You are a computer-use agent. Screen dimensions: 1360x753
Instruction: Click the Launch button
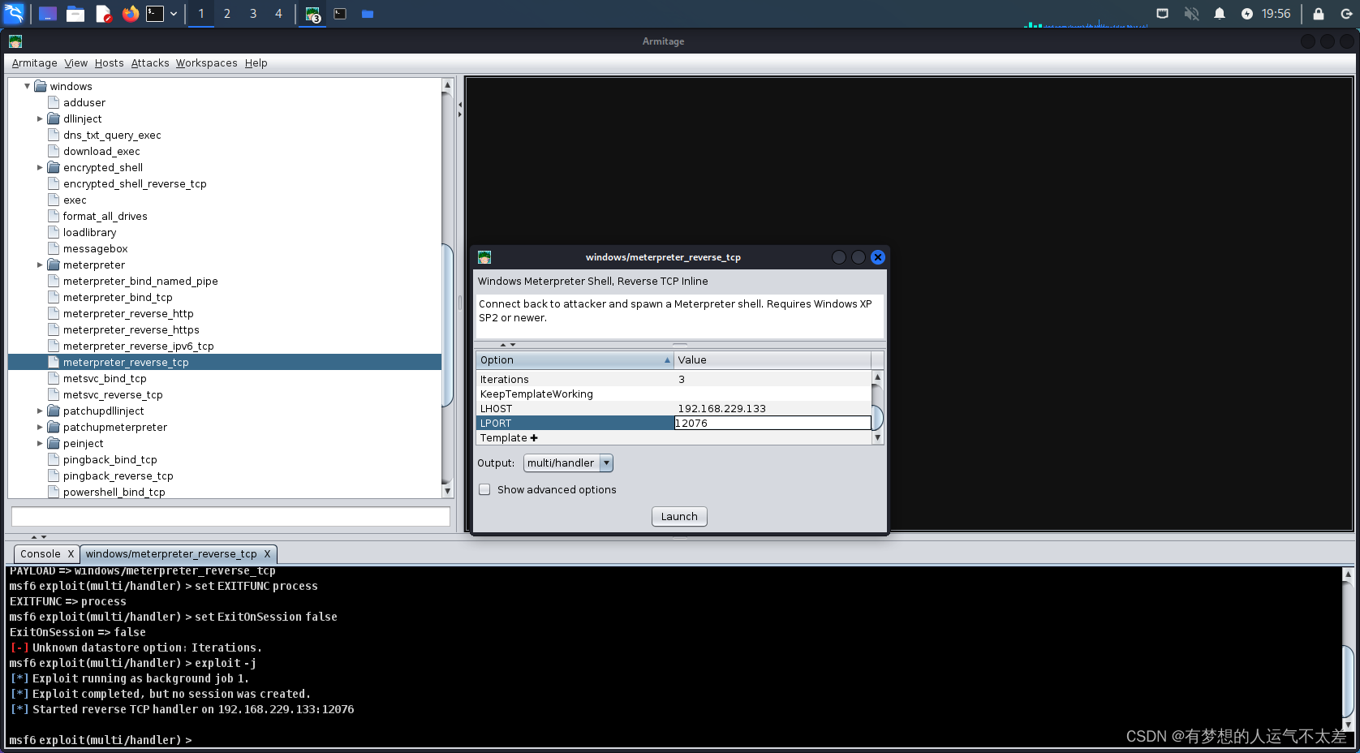679,516
